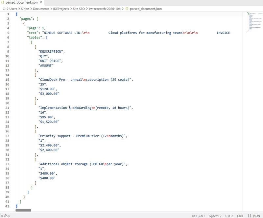This screenshot has width=263, height=218.
Task: Click the braces icon beside JSON language mode
Action: pyautogui.click(x=250, y=216)
